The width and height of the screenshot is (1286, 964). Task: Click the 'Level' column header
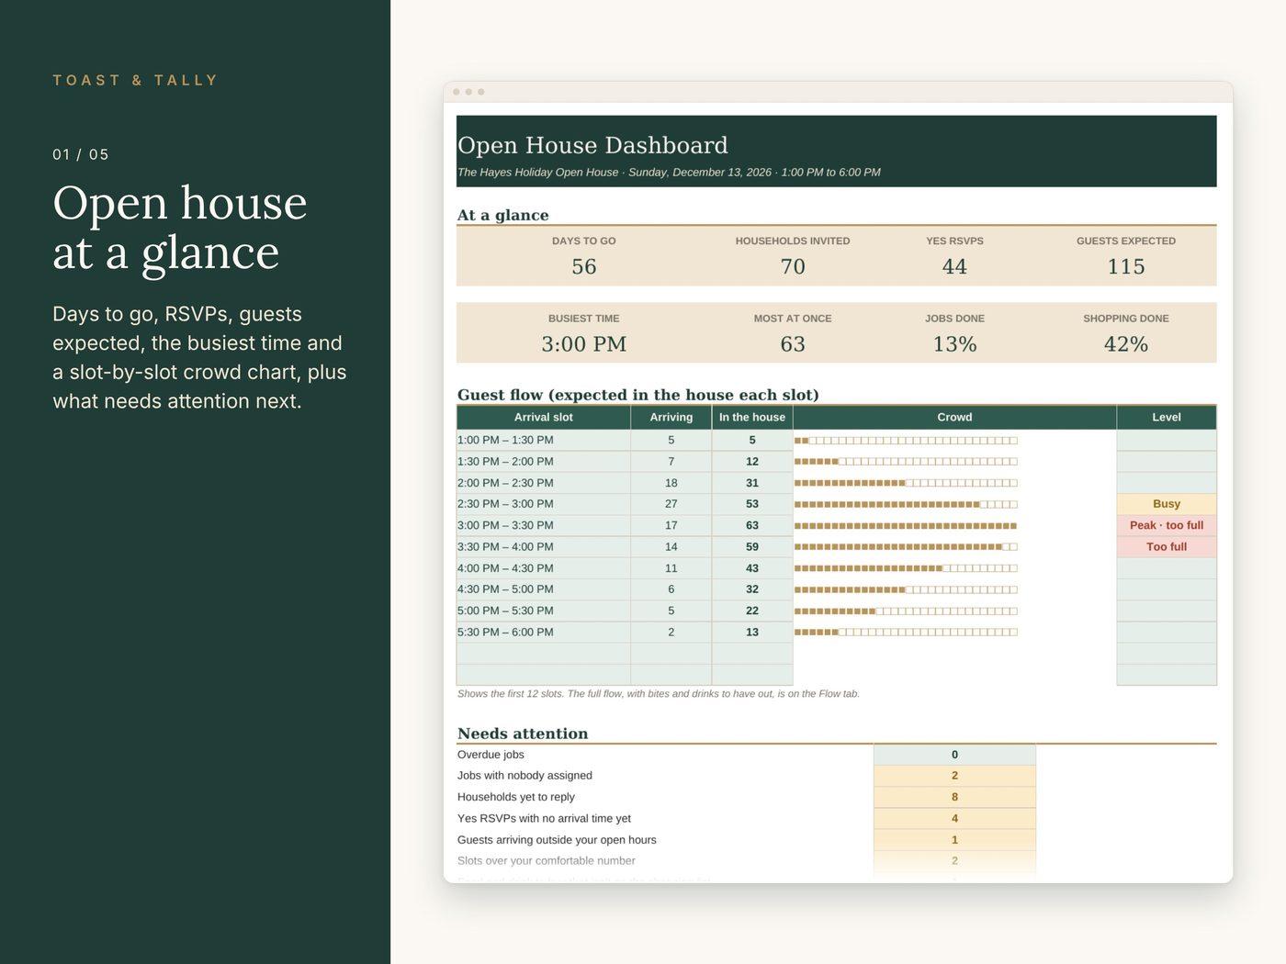coord(1167,418)
